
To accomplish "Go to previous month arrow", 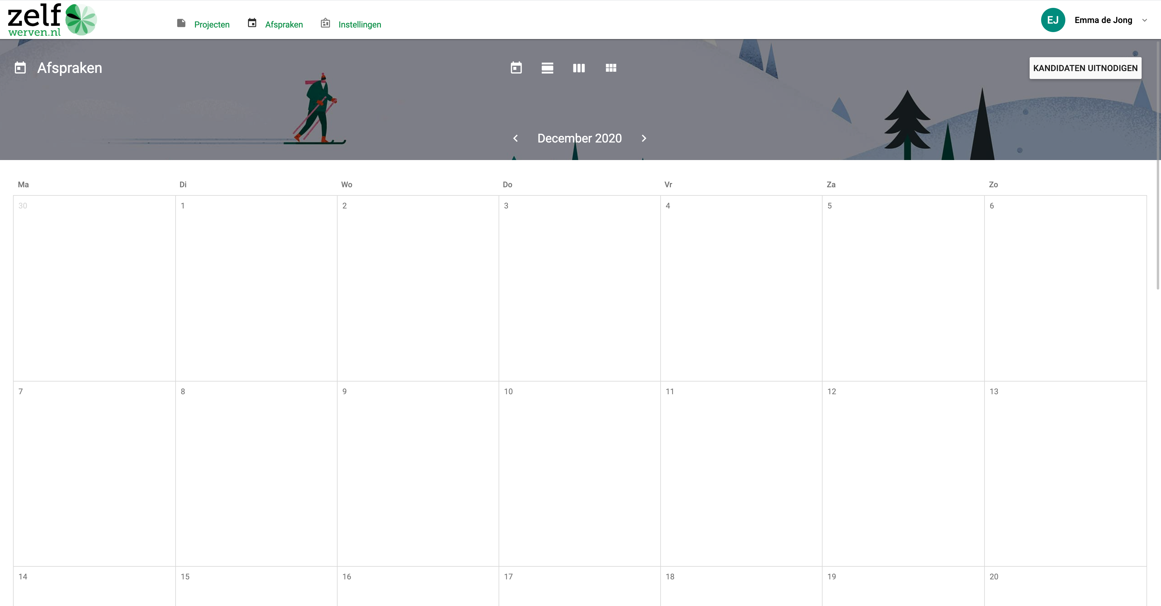I will [x=516, y=138].
